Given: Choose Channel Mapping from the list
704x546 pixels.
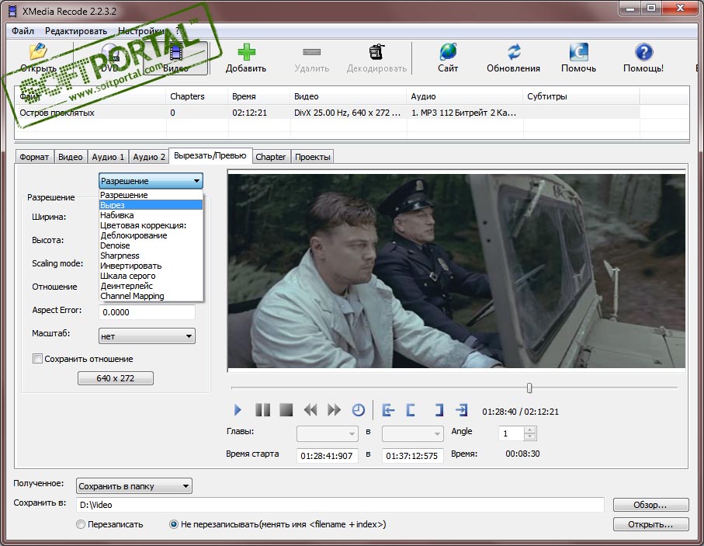Looking at the screenshot, I should point(151,296).
